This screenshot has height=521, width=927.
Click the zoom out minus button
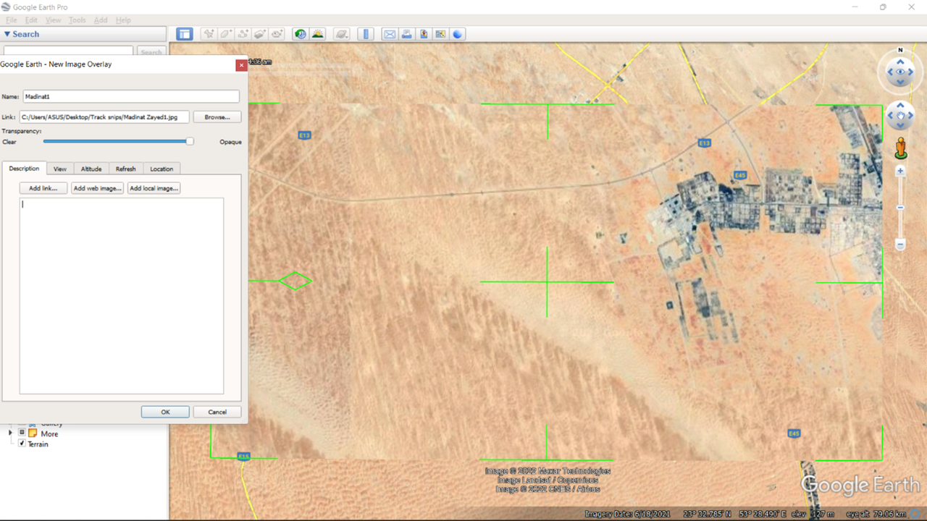pyautogui.click(x=900, y=245)
